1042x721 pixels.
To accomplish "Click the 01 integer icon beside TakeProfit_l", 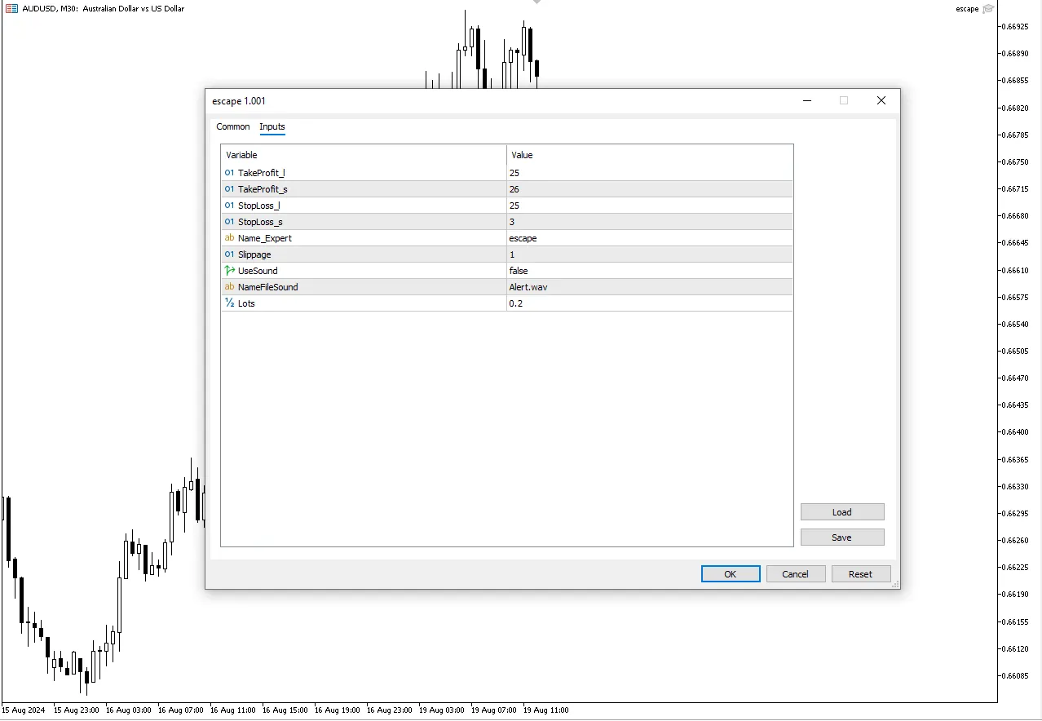I will coord(229,172).
